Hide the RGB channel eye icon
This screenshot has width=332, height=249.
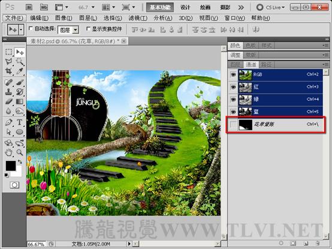[233, 74]
